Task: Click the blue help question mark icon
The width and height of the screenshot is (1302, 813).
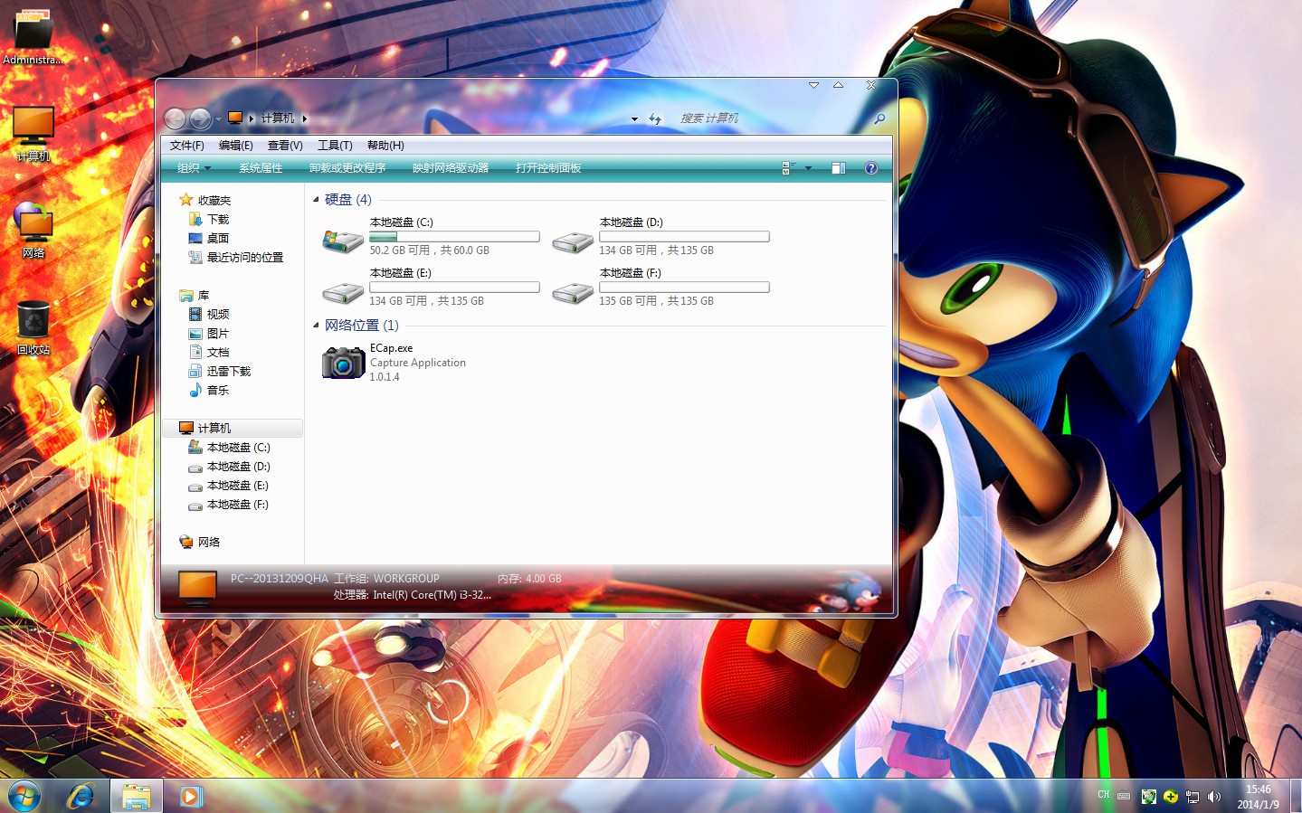Action: point(871,168)
